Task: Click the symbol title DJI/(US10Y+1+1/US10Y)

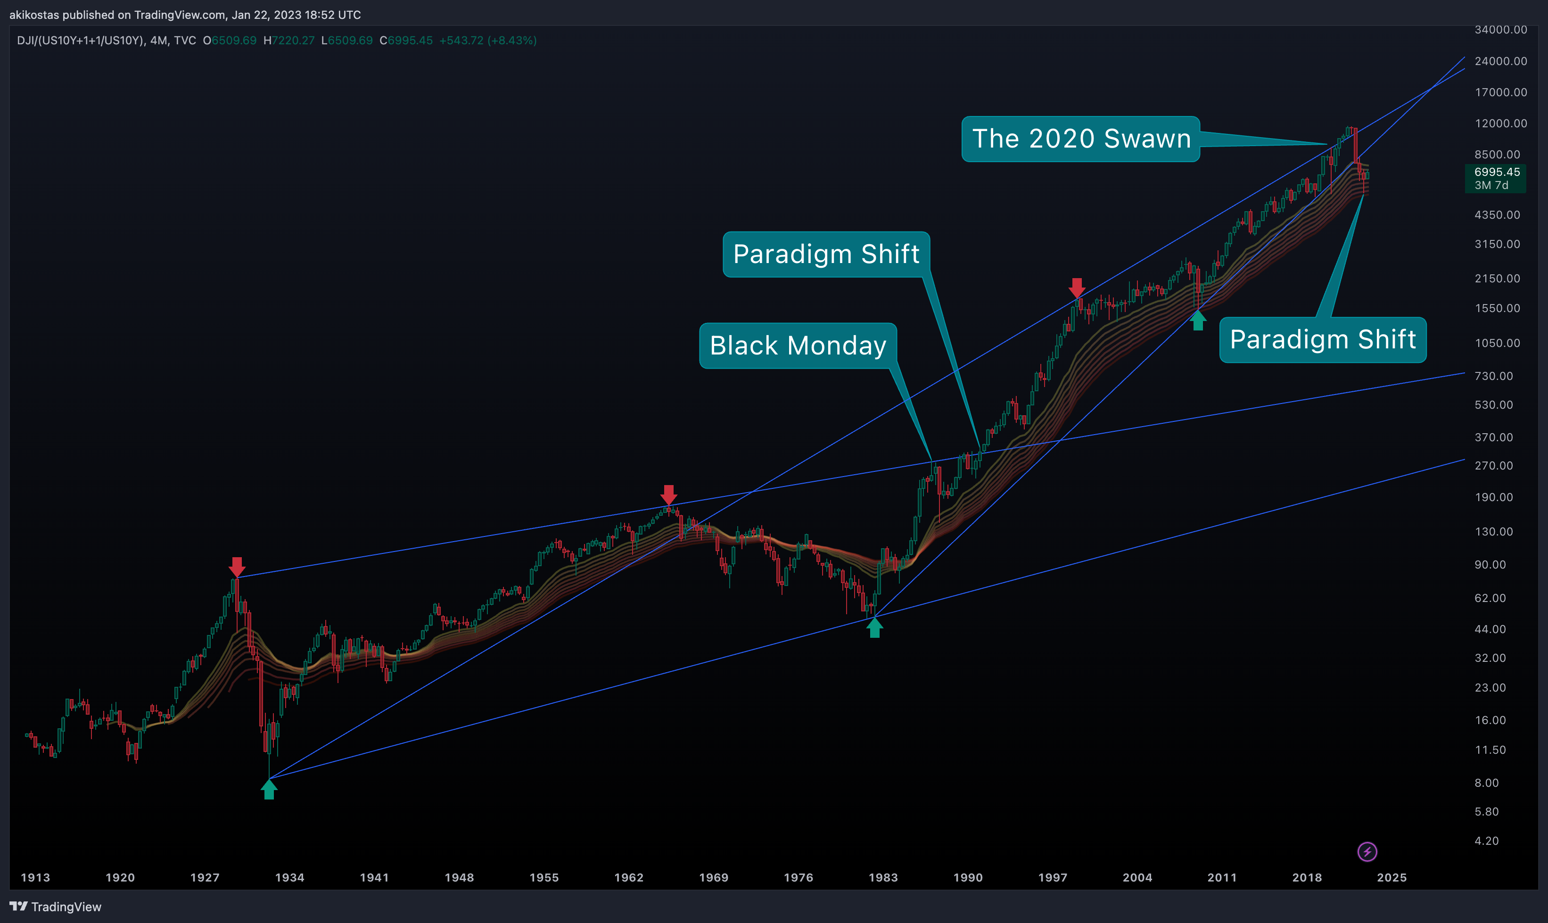Action: tap(82, 41)
